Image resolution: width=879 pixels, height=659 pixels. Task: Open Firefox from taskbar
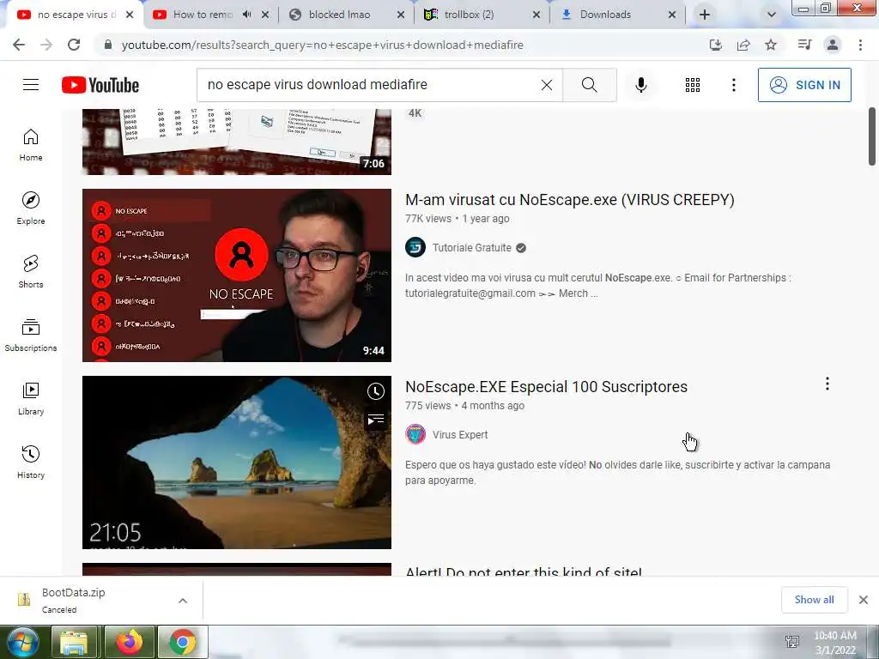[129, 642]
